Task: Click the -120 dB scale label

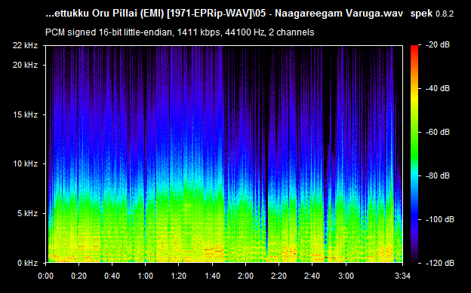Action: (x=440, y=263)
